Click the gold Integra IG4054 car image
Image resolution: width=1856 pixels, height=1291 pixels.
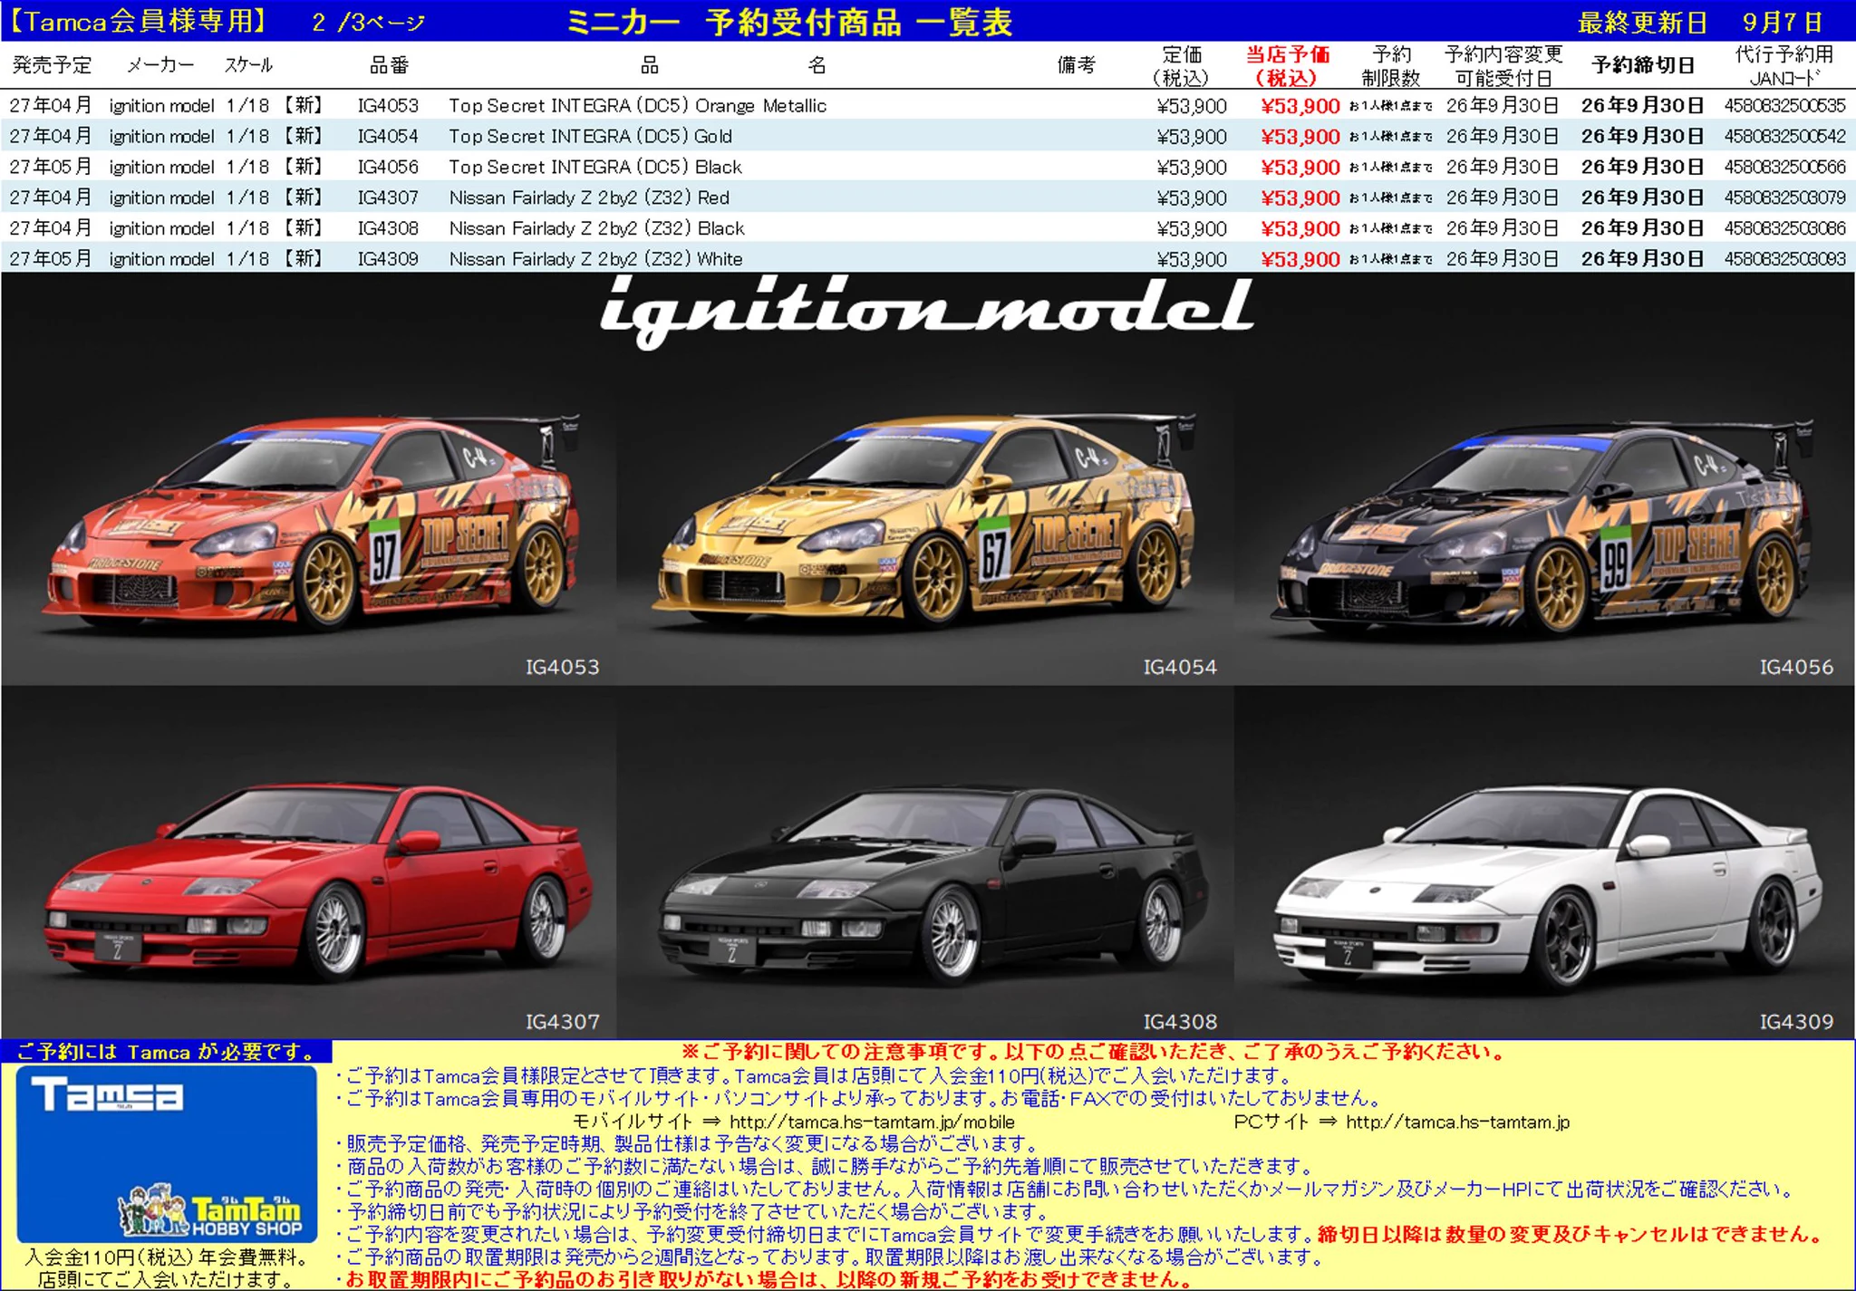pyautogui.click(x=924, y=521)
